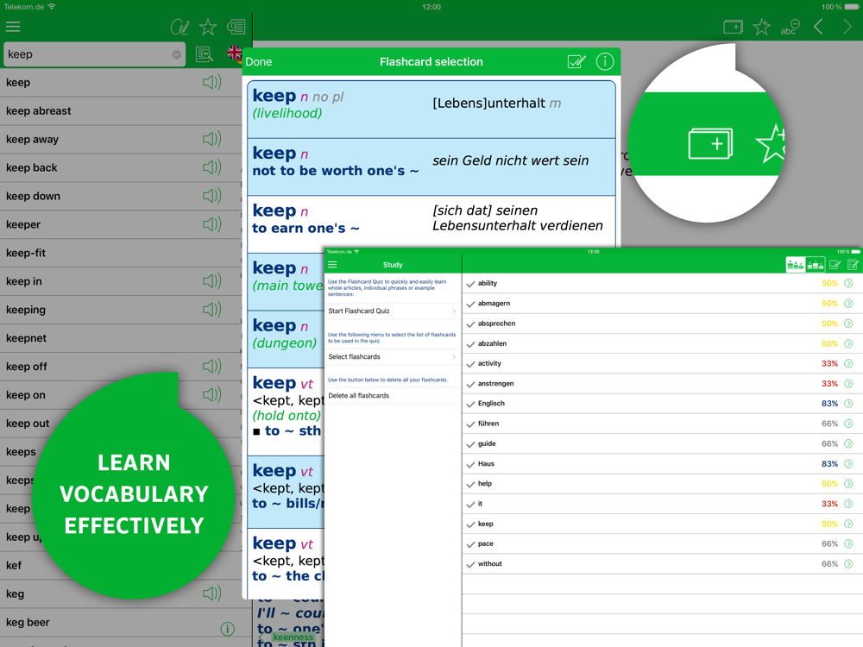Click checkmark-pencil icon in Study toolbar
Viewport: 863px width, 647px height.
click(x=835, y=265)
